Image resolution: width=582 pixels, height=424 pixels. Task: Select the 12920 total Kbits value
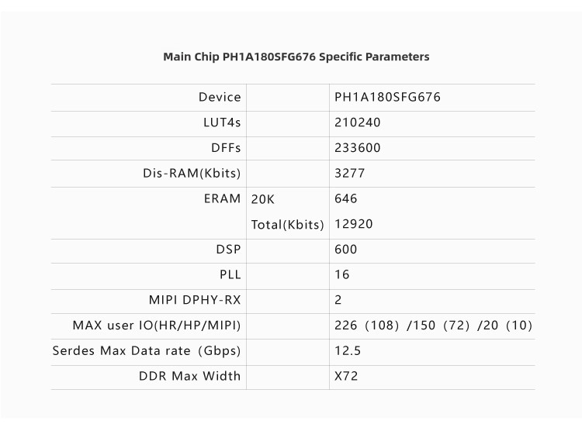[x=353, y=224]
